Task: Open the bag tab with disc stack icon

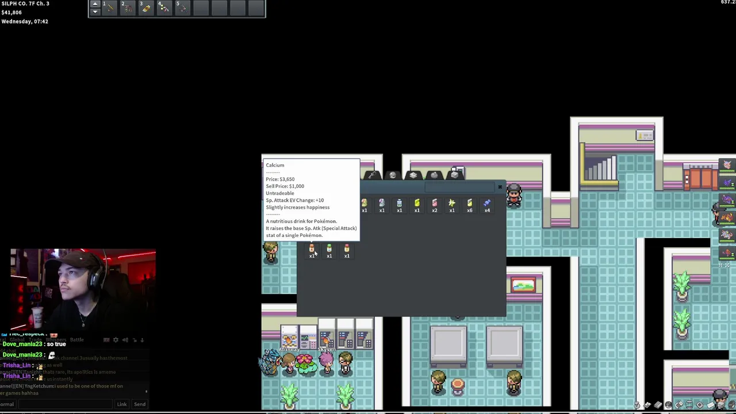Action: pyautogui.click(x=413, y=175)
